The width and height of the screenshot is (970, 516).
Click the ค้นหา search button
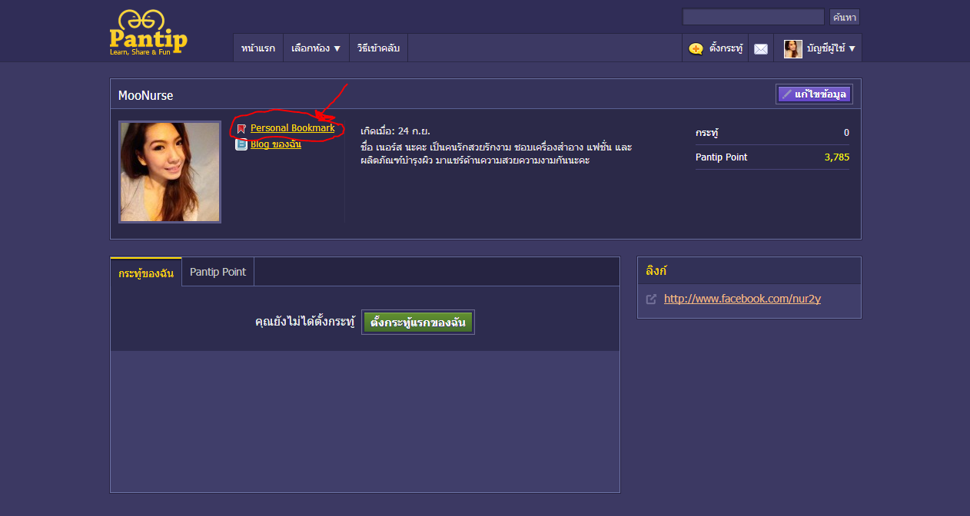[x=844, y=17]
